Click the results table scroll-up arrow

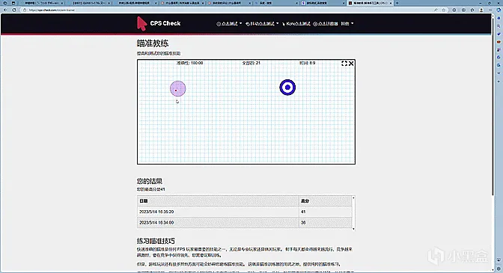353,197
